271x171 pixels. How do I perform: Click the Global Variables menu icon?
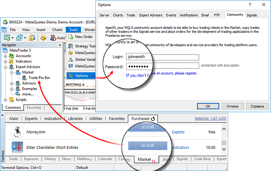click(70, 60)
